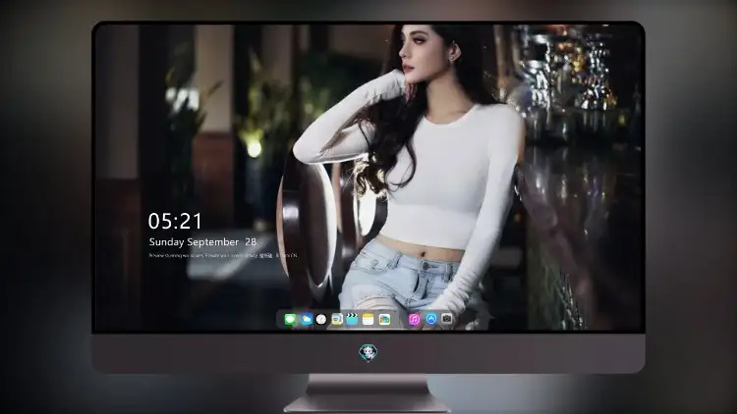The height and width of the screenshot is (414, 737).
Task: Click the logo badge on the monitor chin
Action: tap(368, 352)
